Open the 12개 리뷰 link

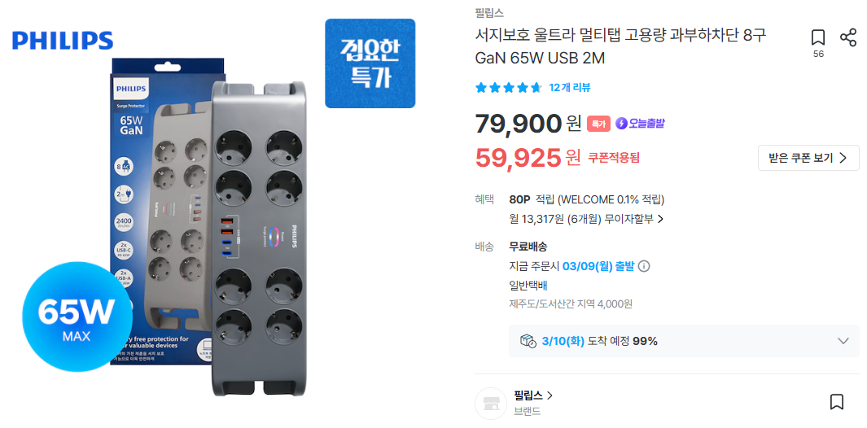click(570, 88)
